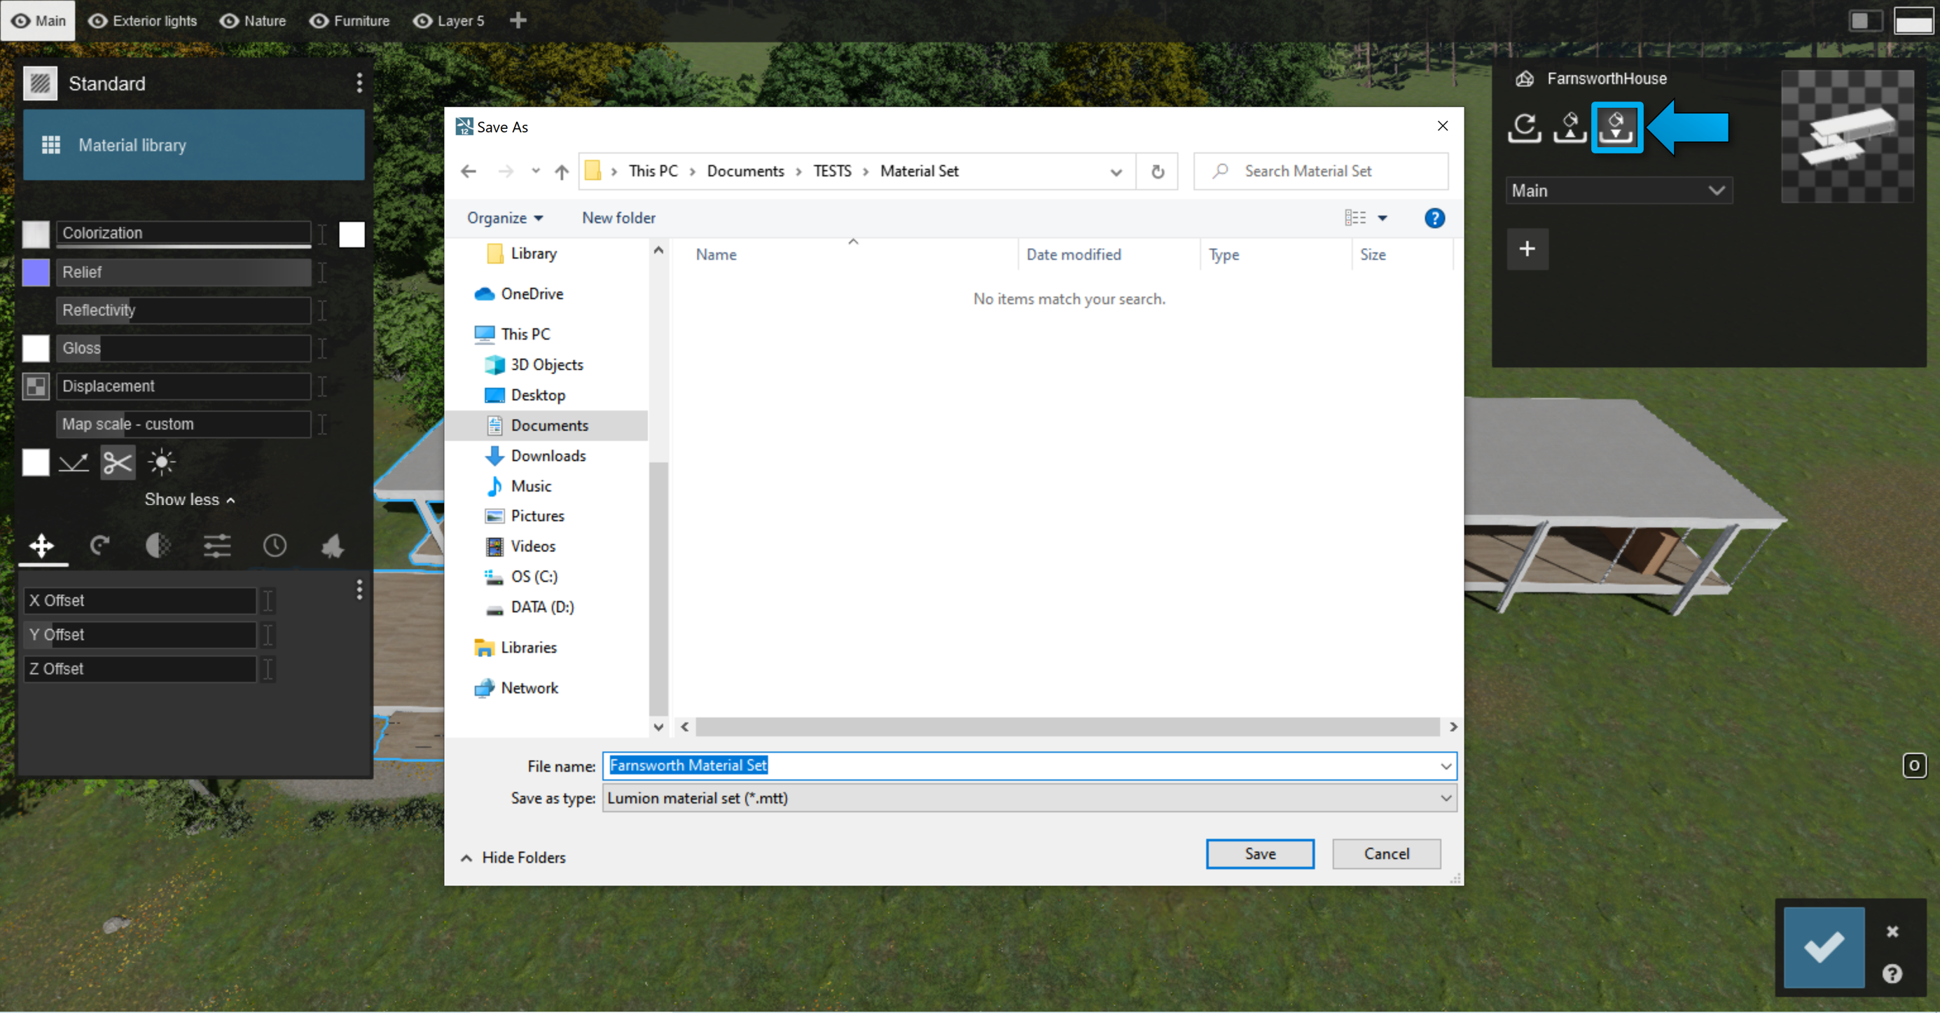
Task: Confirm changes with the blue checkmark
Action: [x=1823, y=947]
